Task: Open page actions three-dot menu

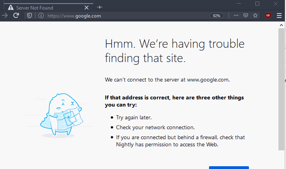Action: 236,16
